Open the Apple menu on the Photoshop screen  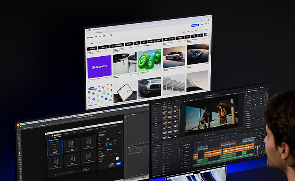(20, 124)
